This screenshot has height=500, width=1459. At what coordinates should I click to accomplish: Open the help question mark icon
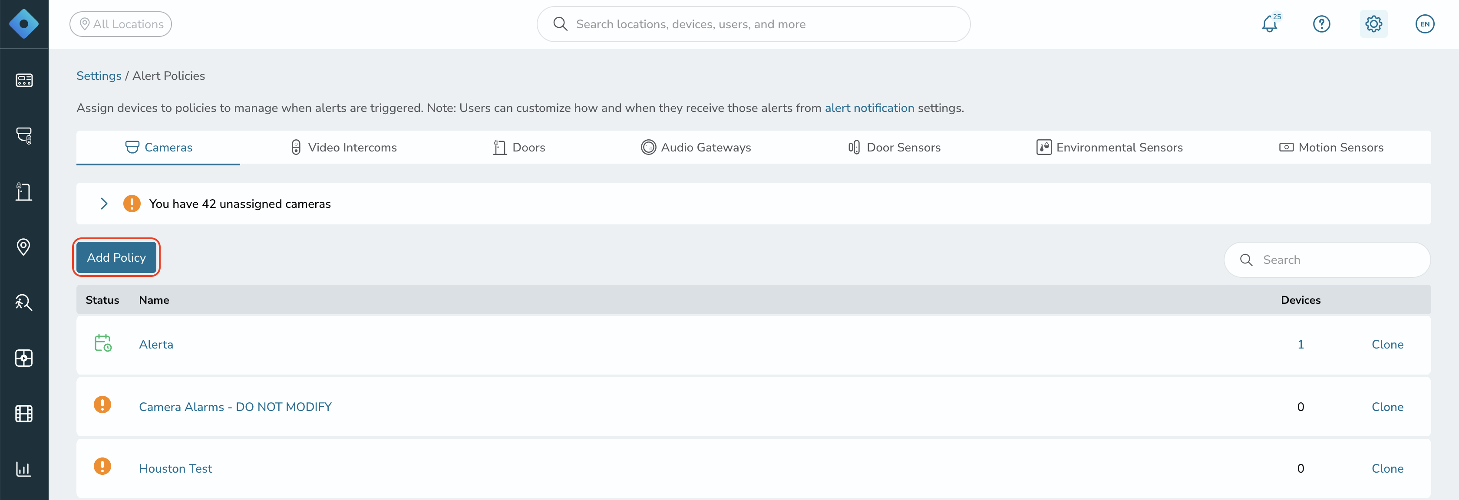point(1321,24)
